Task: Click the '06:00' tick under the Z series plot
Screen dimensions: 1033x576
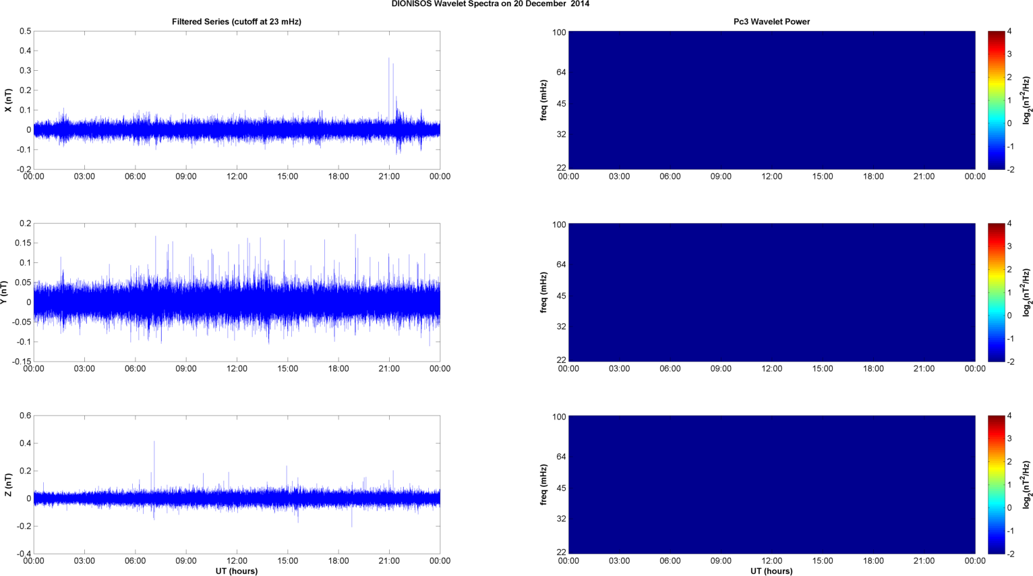Action: click(x=135, y=561)
